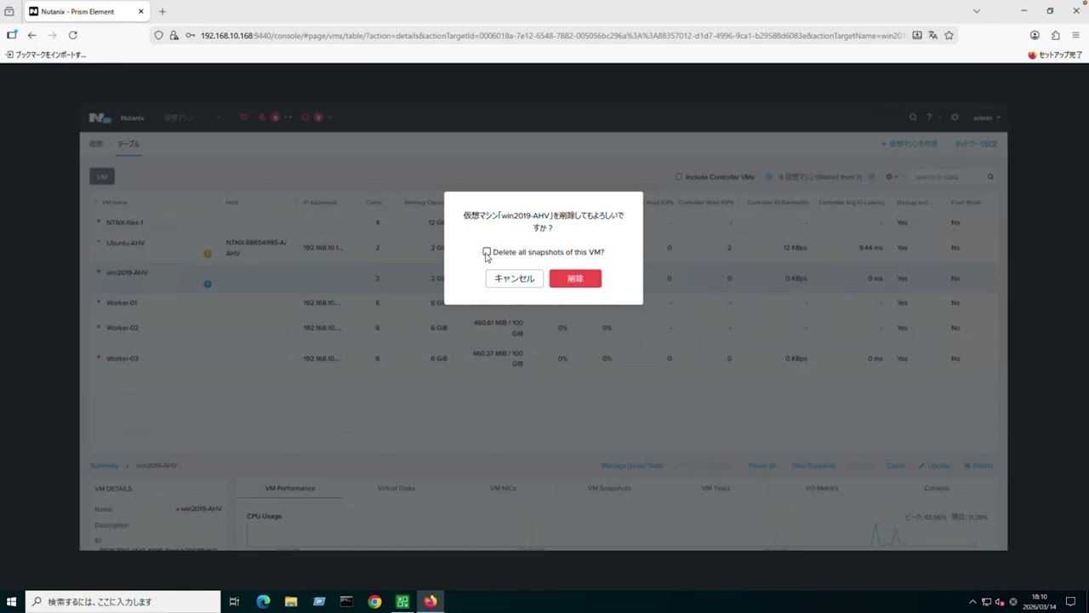Viewport: 1089px width, 613px height.
Task: Bookmark this page with star icon
Action: coord(949,35)
